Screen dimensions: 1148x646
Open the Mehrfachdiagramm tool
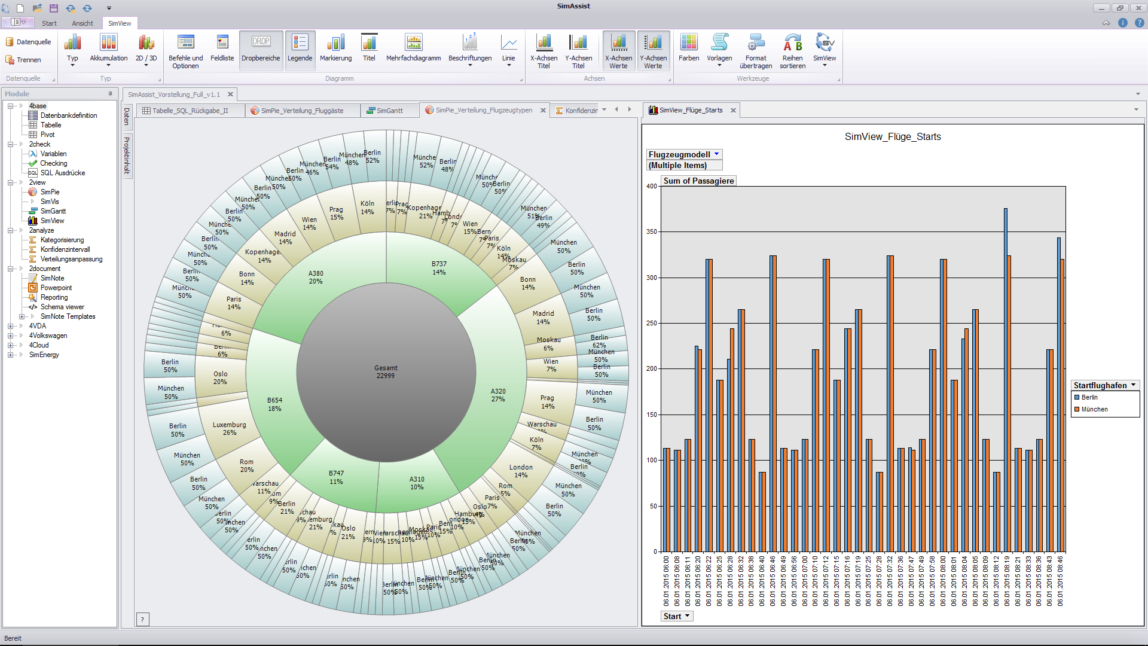pos(413,43)
